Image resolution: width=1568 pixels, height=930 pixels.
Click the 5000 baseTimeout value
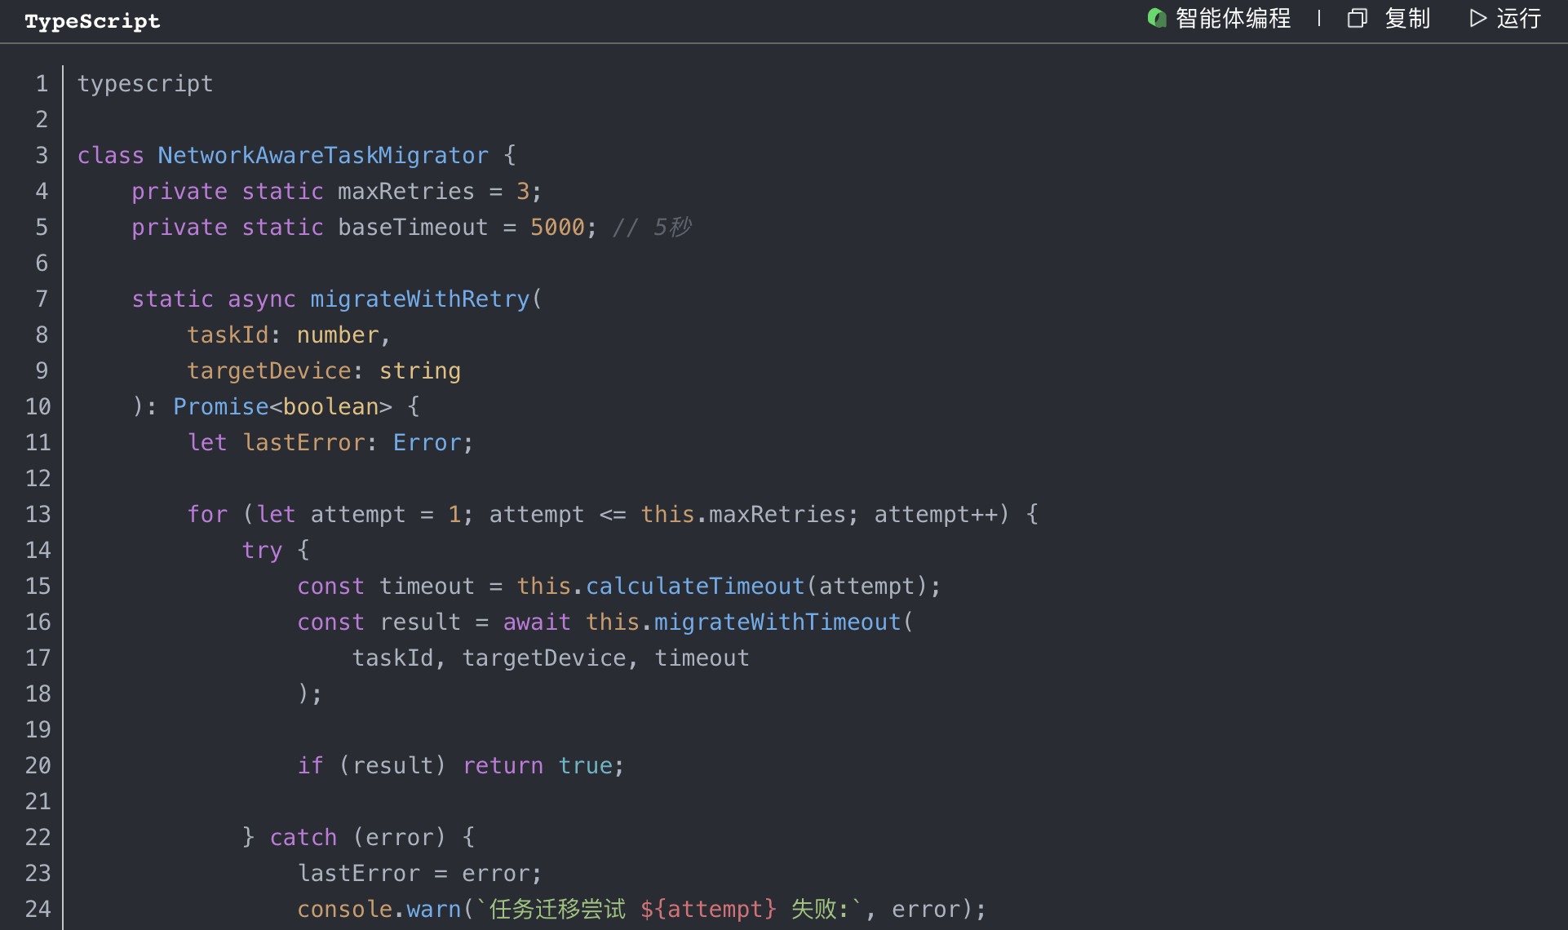[557, 227]
